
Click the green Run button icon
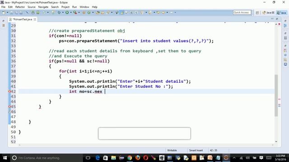[67, 13]
